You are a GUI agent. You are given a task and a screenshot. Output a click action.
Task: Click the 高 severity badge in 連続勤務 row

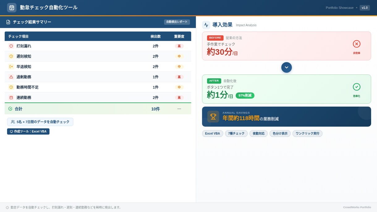pyautogui.click(x=179, y=98)
